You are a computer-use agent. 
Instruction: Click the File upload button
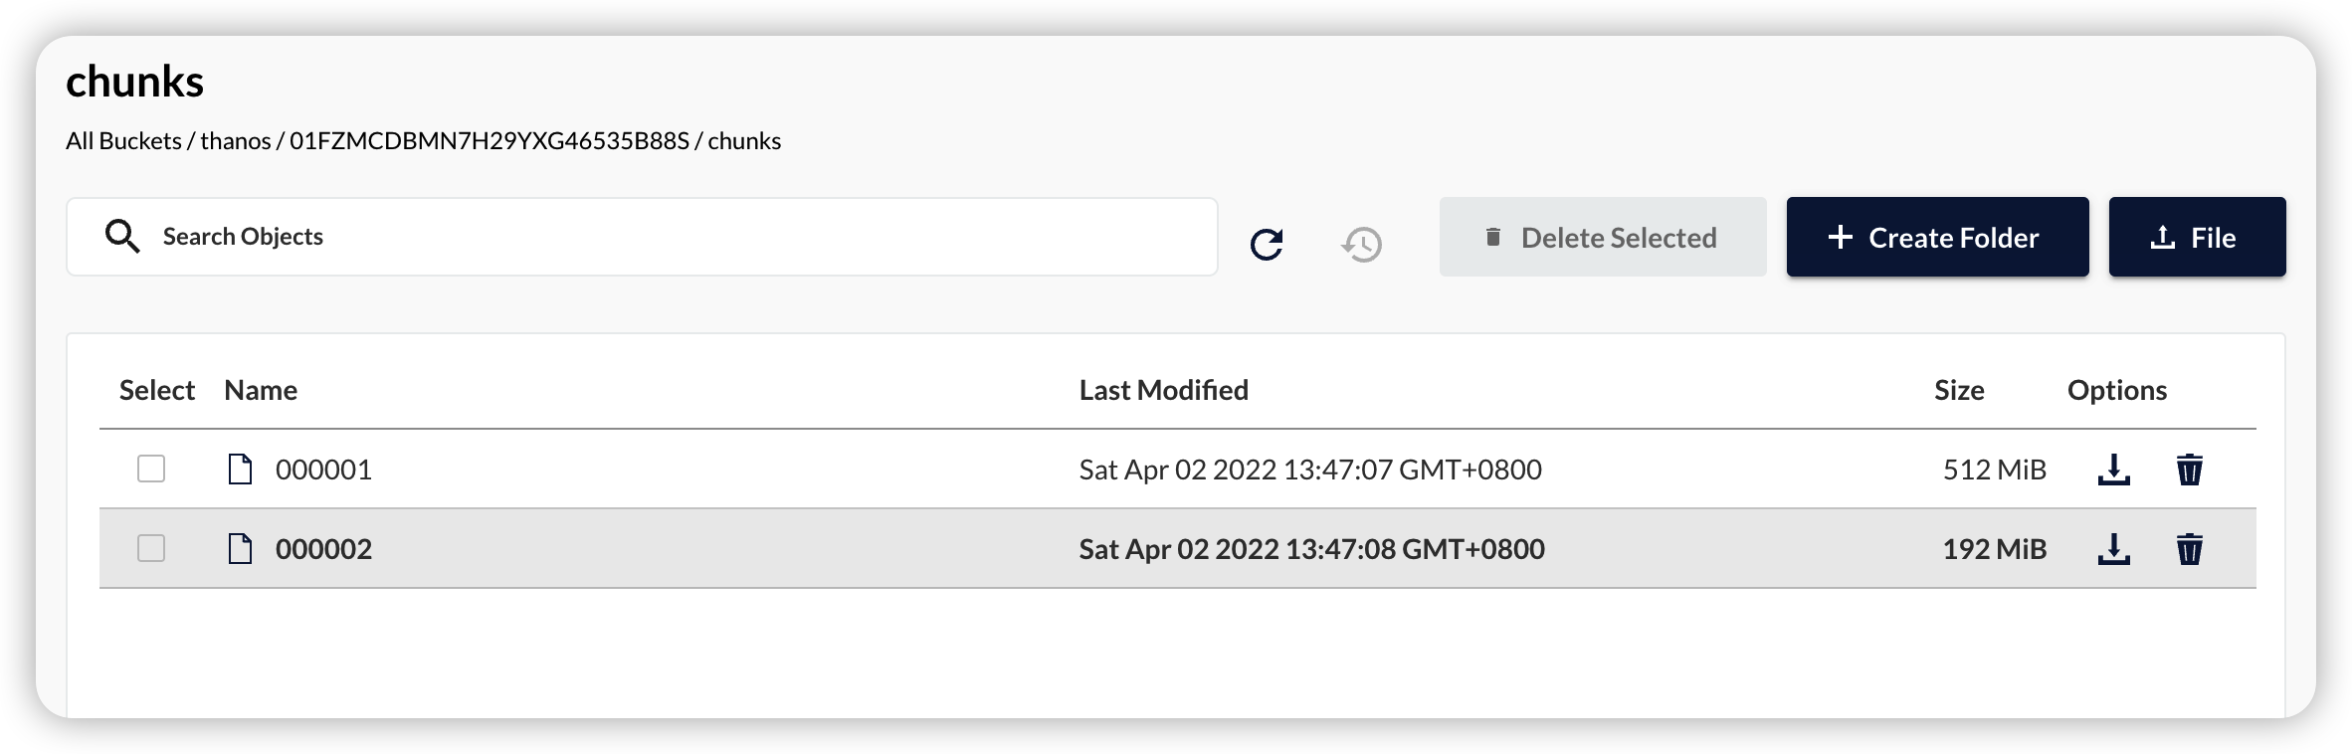click(2197, 237)
